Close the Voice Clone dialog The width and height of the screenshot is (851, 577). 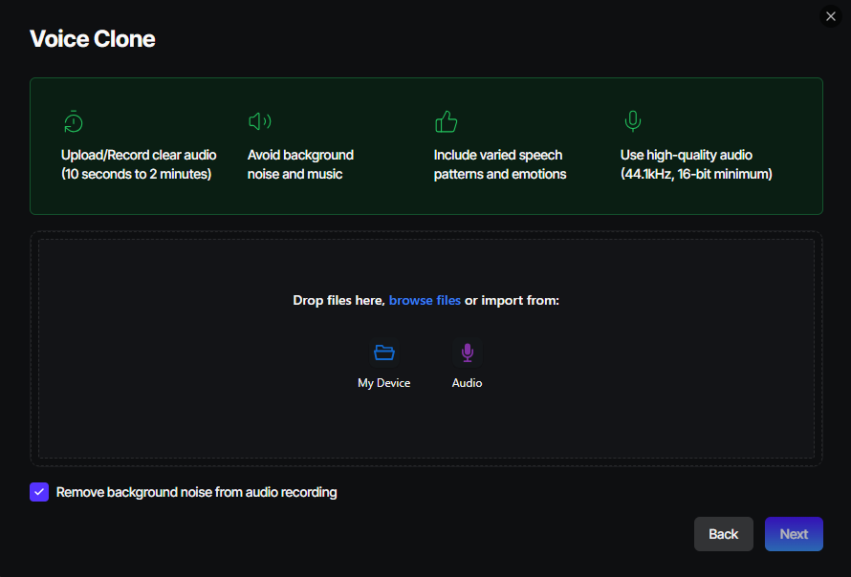tap(830, 16)
